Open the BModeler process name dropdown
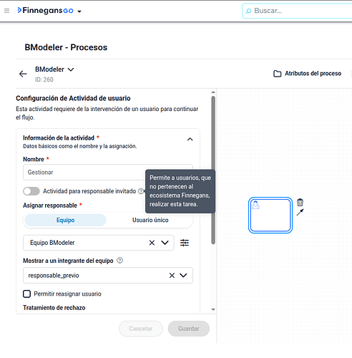The image size is (352, 358). pyautogui.click(x=71, y=69)
